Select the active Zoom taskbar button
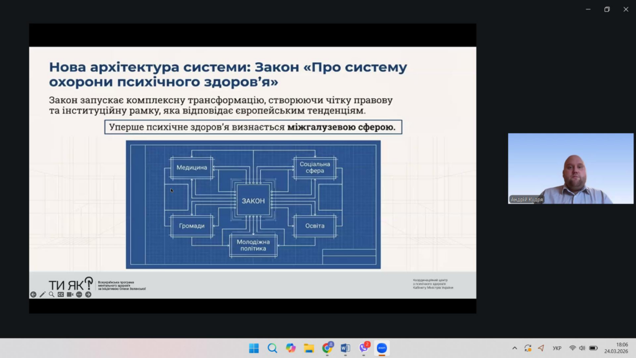 pyautogui.click(x=382, y=348)
